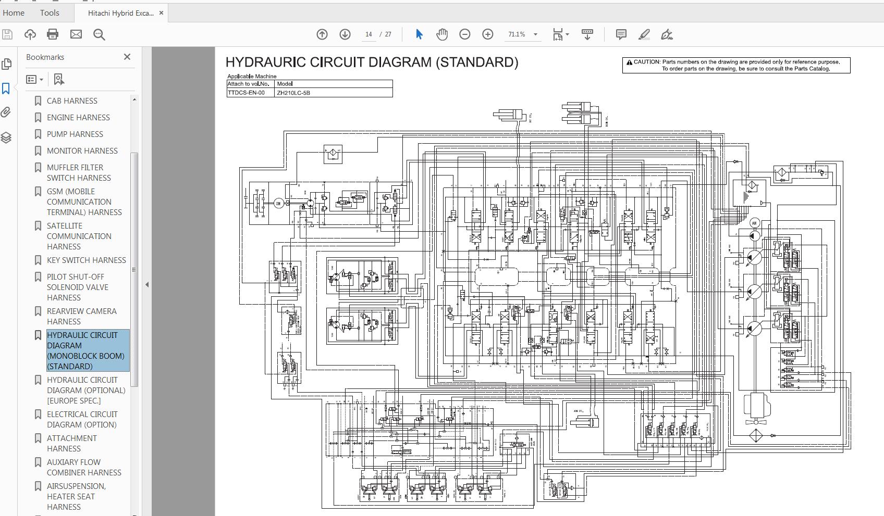Screen dimensions: 884x516
Task: Add a new bookmark
Action: coord(59,79)
